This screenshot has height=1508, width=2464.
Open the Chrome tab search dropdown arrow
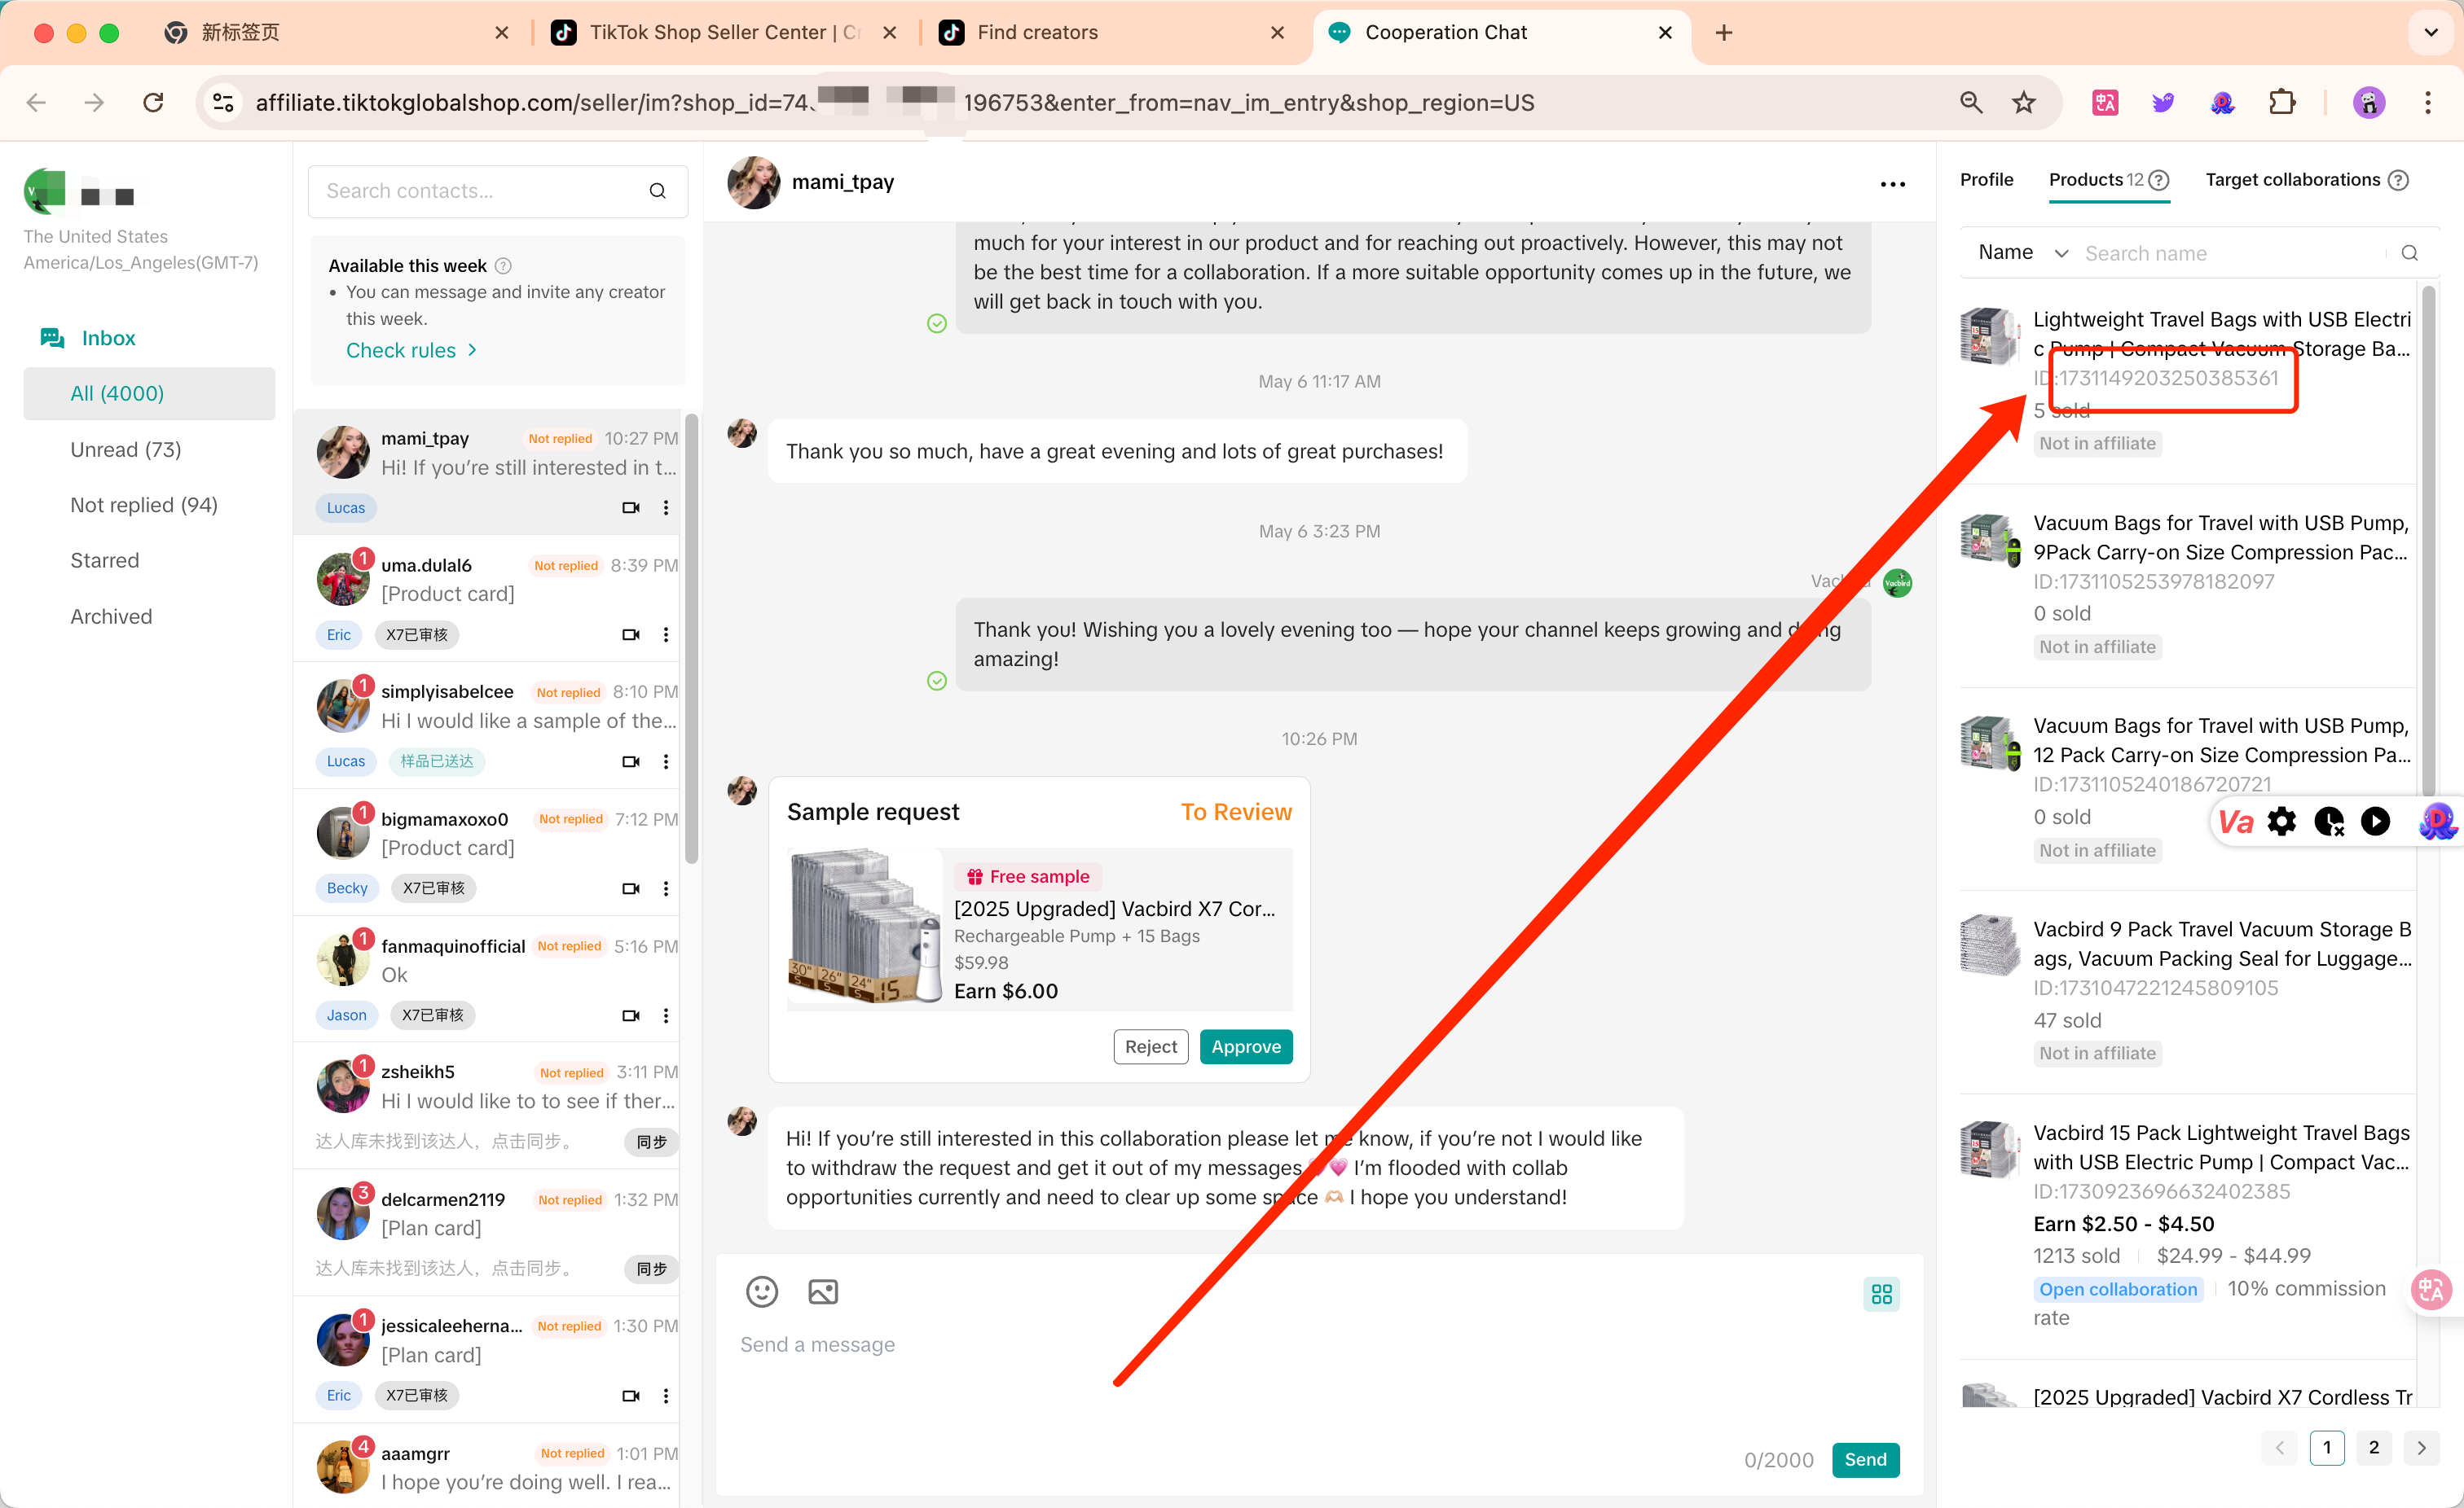tap(2430, 32)
